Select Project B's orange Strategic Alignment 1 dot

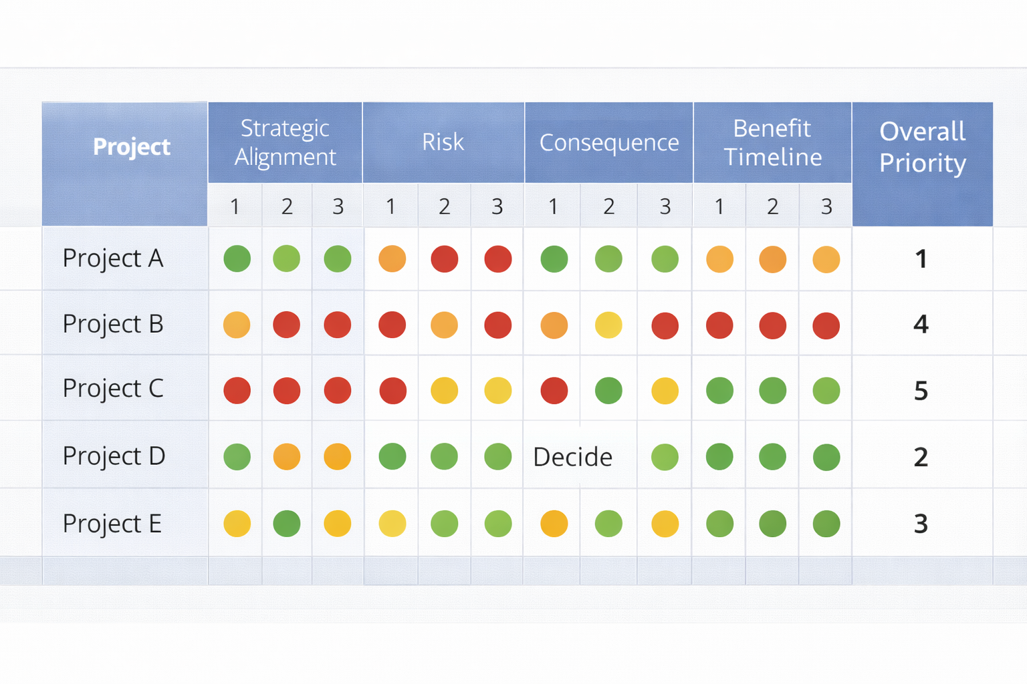237,325
